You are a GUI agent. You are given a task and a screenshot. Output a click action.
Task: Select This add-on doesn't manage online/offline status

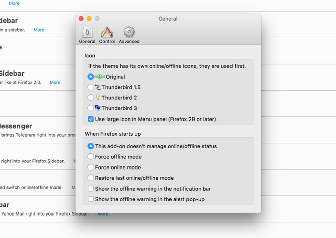point(91,146)
